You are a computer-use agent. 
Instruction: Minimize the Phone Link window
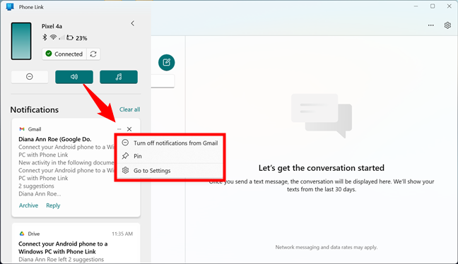coord(416,6)
